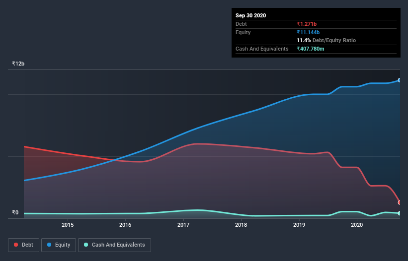Screen dimensions: 408x261
Task: Click the 2018 x-axis label
Action: coord(241,225)
